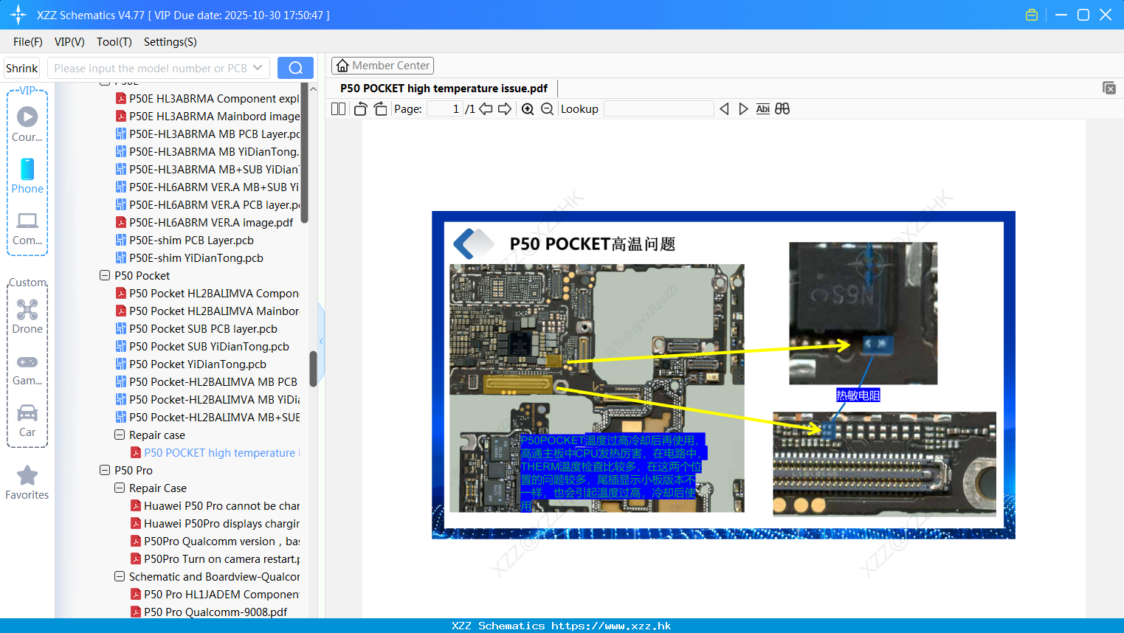
Task: Close all tabs icon at right
Action: point(1109,88)
